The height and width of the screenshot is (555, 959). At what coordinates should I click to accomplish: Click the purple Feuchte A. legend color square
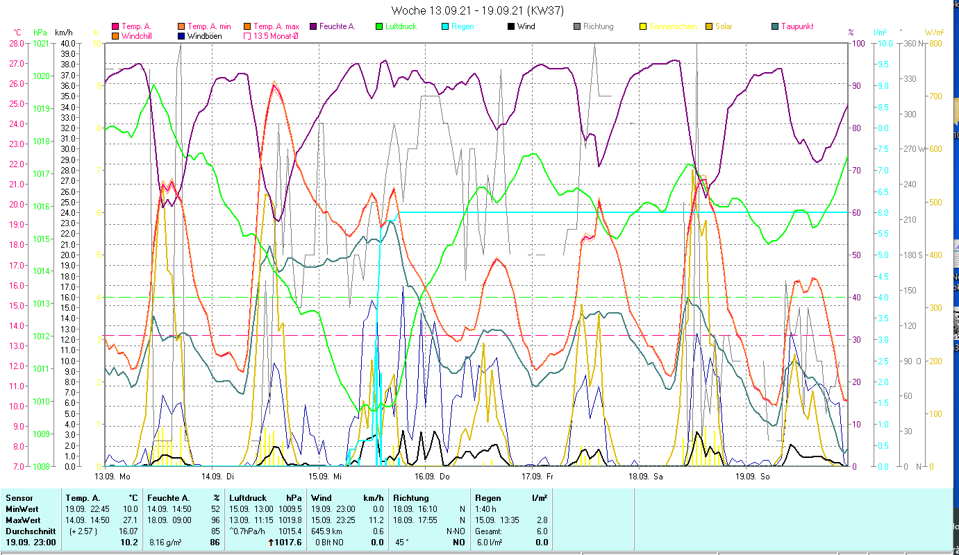click(313, 27)
